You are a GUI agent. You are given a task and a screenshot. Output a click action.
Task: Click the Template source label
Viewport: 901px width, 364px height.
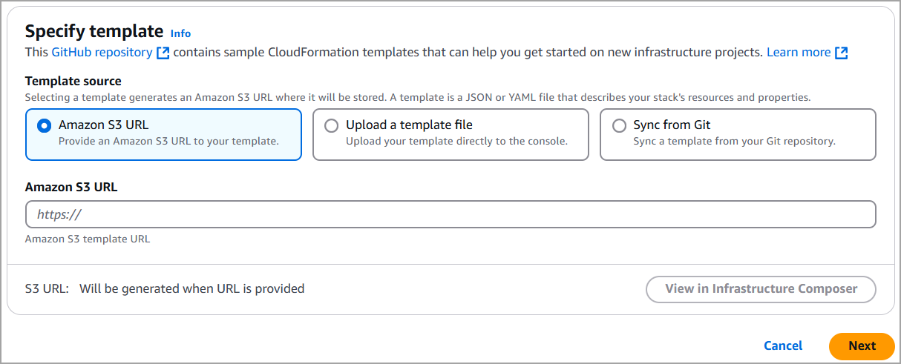[73, 81]
